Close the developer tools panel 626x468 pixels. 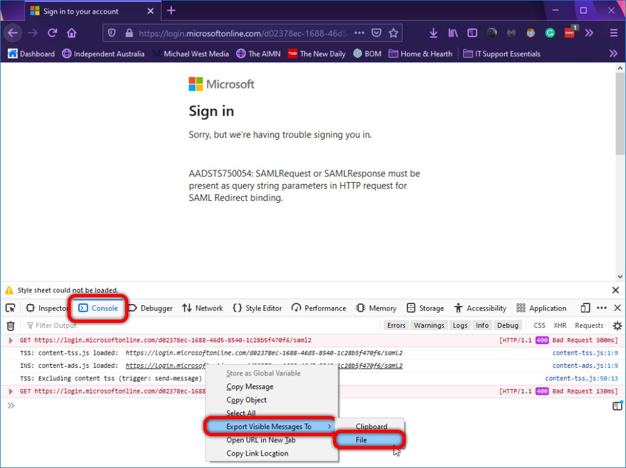617,308
